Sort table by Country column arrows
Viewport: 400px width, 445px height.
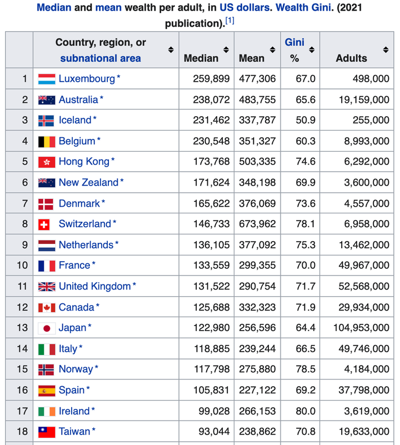pos(171,50)
